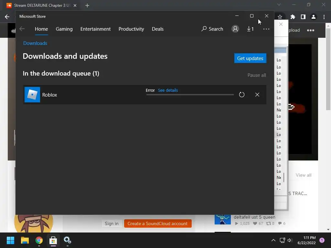
Task: Open Microsoft Store taskbar icon
Action: [x=53, y=240]
